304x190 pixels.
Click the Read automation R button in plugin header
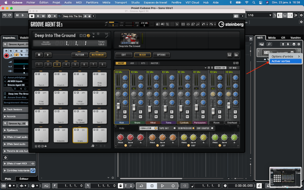38,16
